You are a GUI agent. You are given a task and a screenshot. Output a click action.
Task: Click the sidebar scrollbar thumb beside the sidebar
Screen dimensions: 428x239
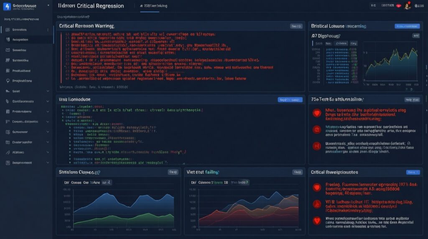point(53,34)
